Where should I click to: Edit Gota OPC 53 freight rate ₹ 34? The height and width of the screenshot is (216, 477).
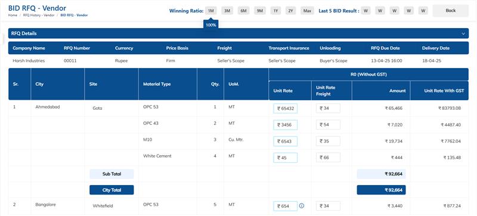point(328,109)
